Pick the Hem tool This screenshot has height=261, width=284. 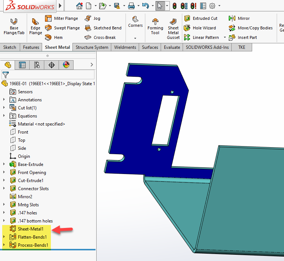coord(53,37)
